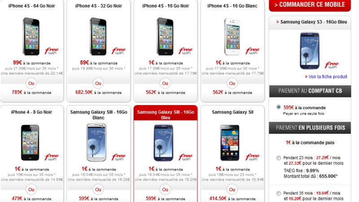
Task: Click the Free Wifi logo under iPhone 4S 32 Go
Action: click(x=118, y=51)
